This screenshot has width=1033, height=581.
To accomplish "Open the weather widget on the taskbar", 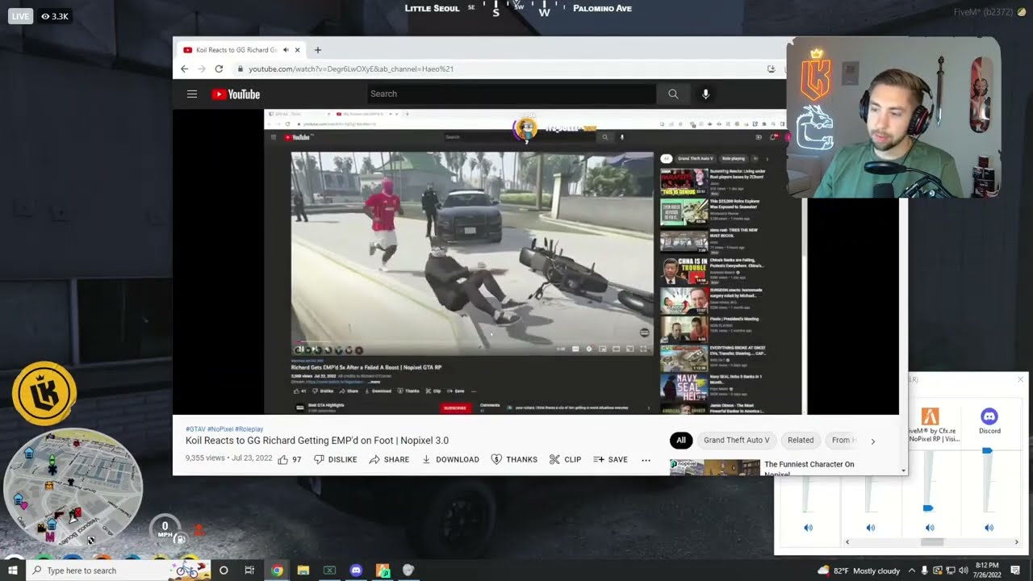I will [858, 571].
